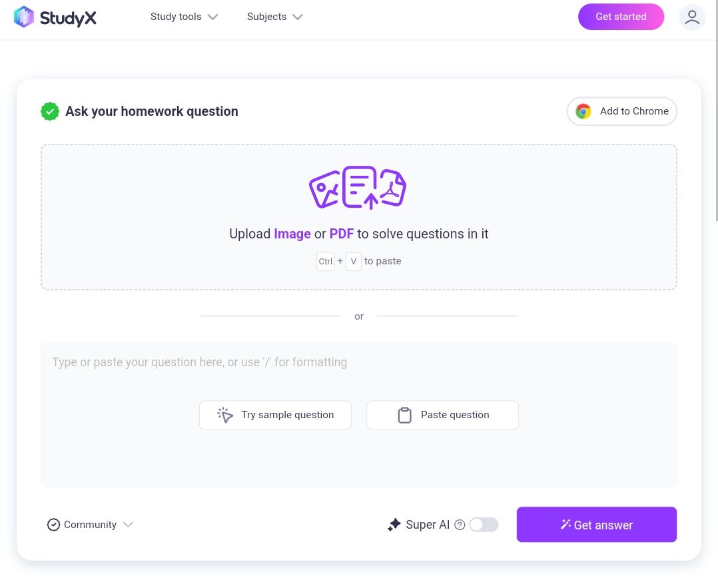Click the sparkle icon on Get answer
The height and width of the screenshot is (576, 718).
pyautogui.click(x=565, y=525)
